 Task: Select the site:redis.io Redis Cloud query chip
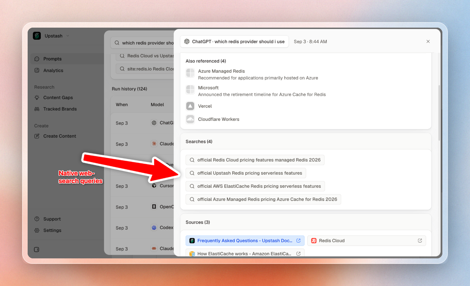click(145, 69)
